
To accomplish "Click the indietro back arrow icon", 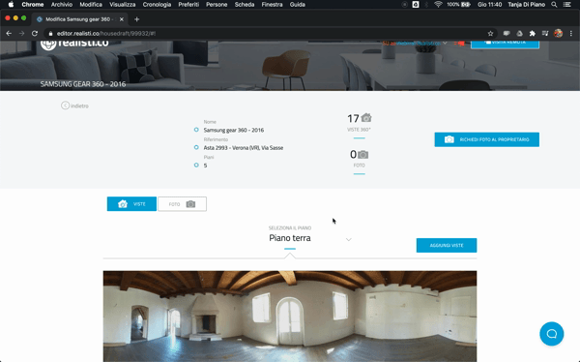I will pos(65,106).
